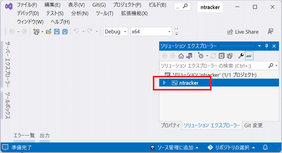The image size is (282, 153).
Task: Open the ツールボックス side tab
Action: (x=7, y=105)
